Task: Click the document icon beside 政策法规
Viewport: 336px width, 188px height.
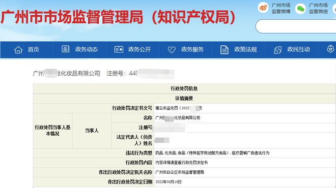Action: [224, 50]
